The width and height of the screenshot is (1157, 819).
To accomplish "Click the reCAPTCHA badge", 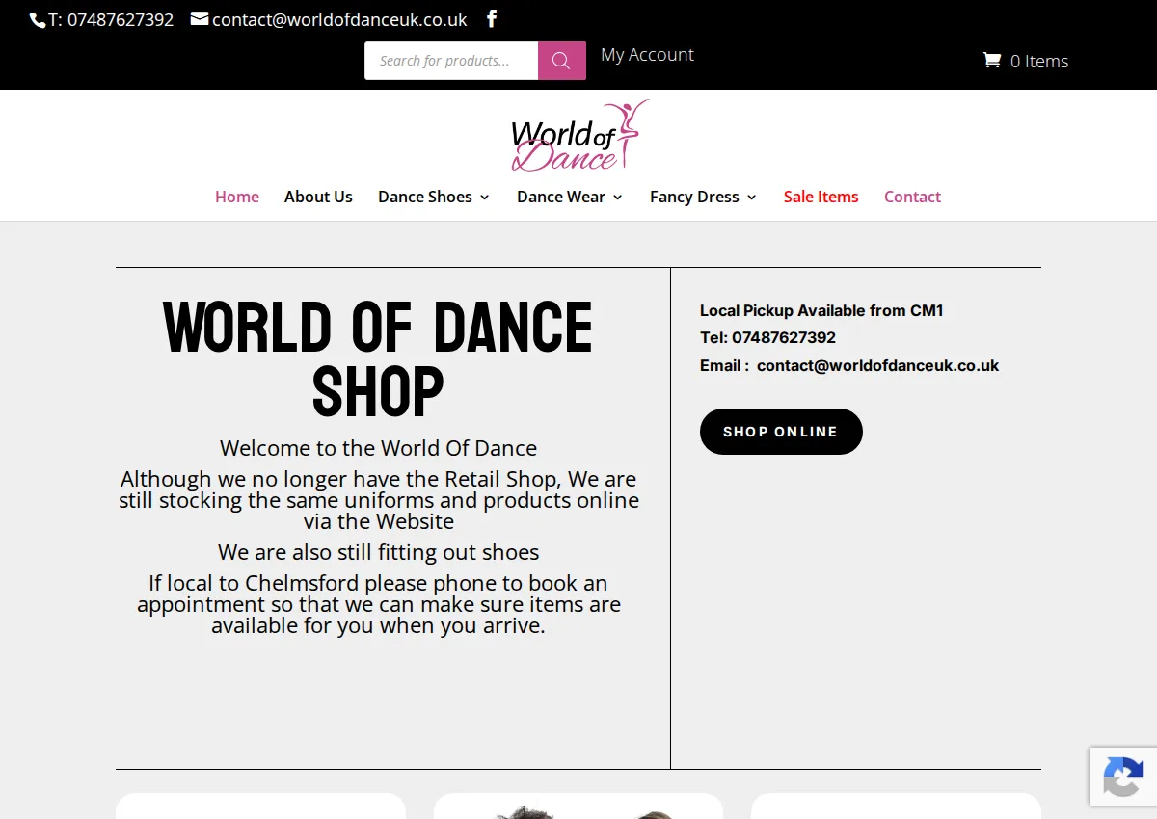I will pyautogui.click(x=1123, y=777).
